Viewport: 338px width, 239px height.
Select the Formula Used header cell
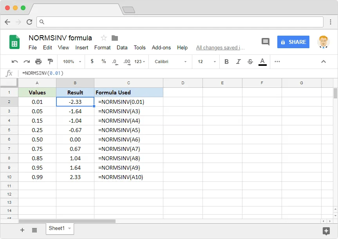(128, 92)
